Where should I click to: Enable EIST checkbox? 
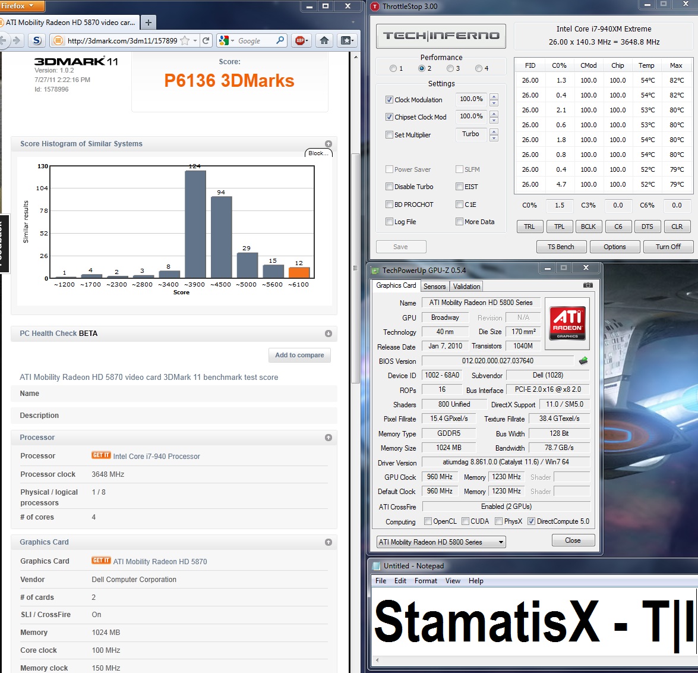pos(459,187)
